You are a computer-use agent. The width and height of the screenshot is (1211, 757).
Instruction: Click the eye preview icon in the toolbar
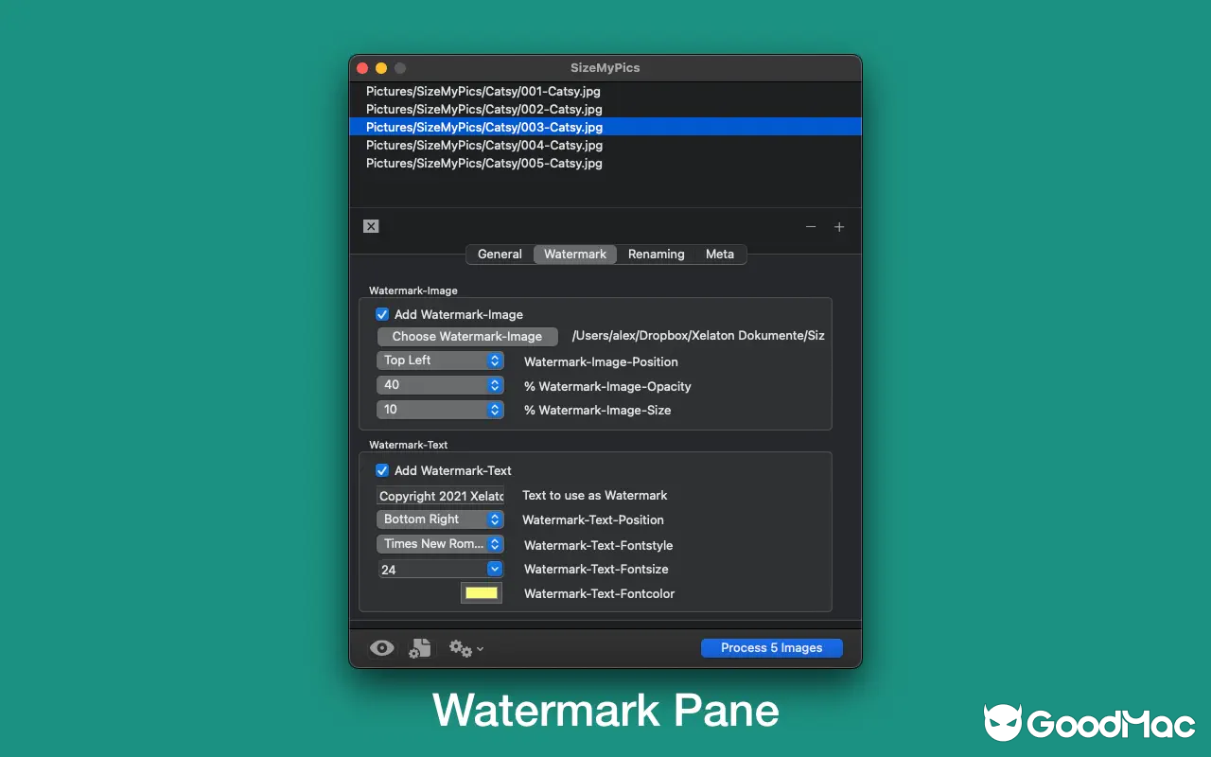click(x=381, y=647)
